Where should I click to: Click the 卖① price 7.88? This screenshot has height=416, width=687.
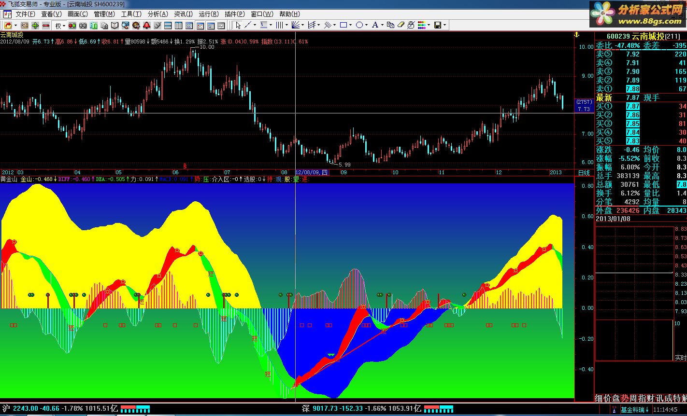pyautogui.click(x=632, y=89)
